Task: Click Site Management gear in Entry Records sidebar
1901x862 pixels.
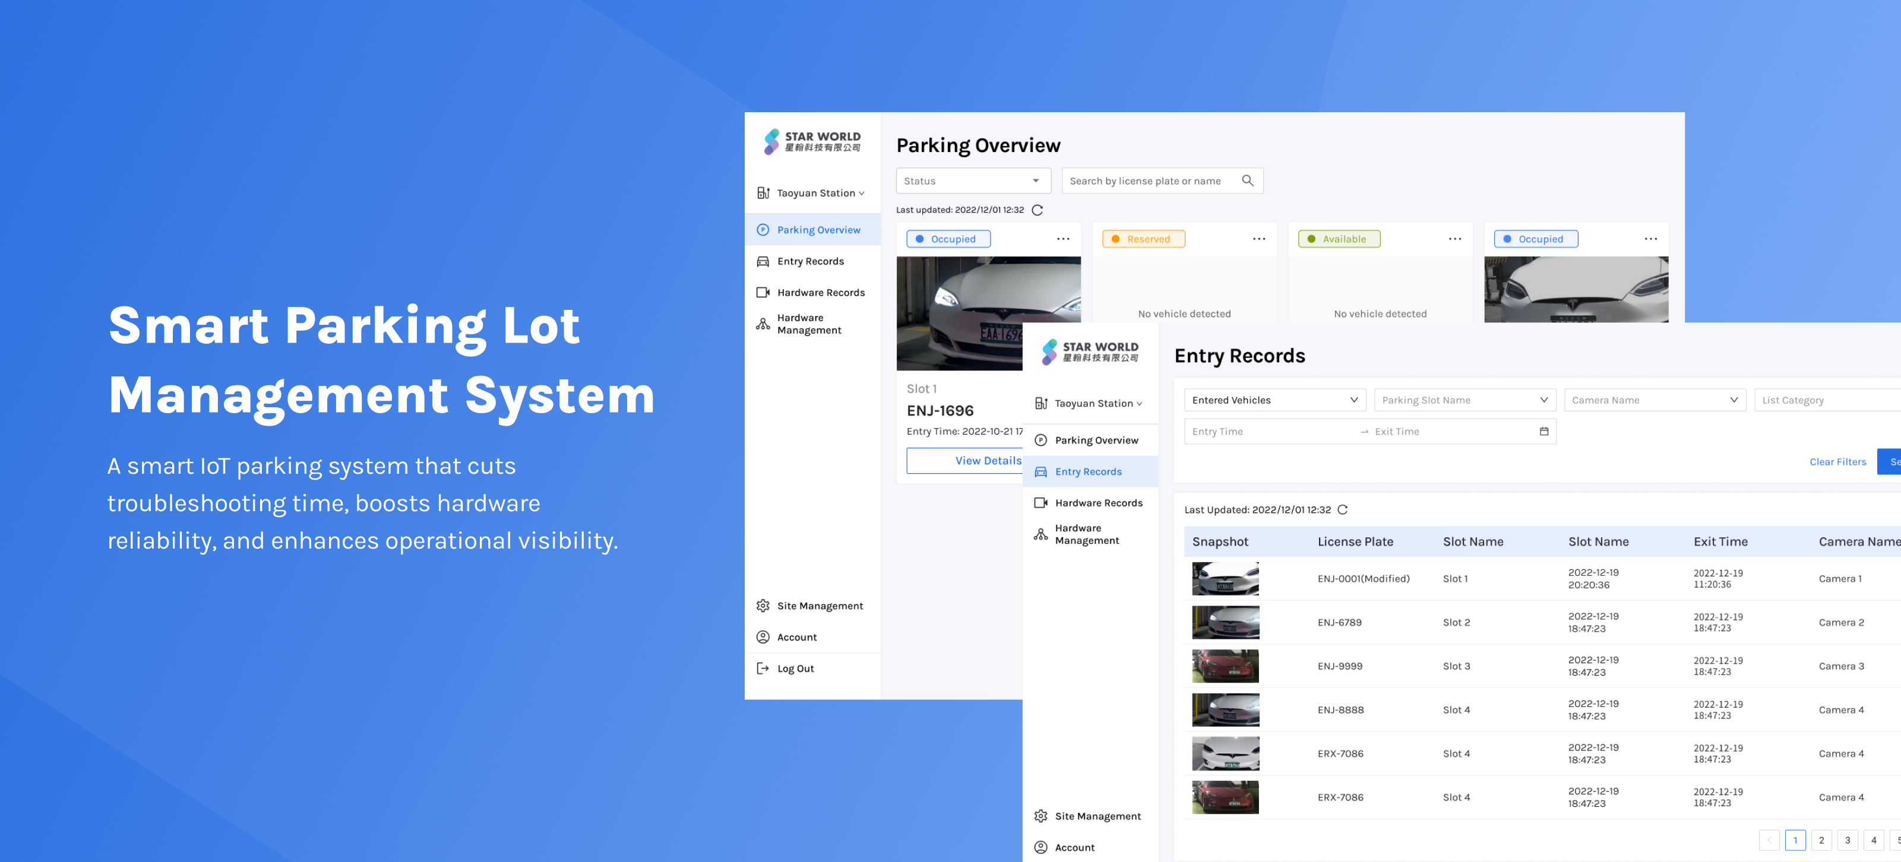Action: click(x=1040, y=816)
